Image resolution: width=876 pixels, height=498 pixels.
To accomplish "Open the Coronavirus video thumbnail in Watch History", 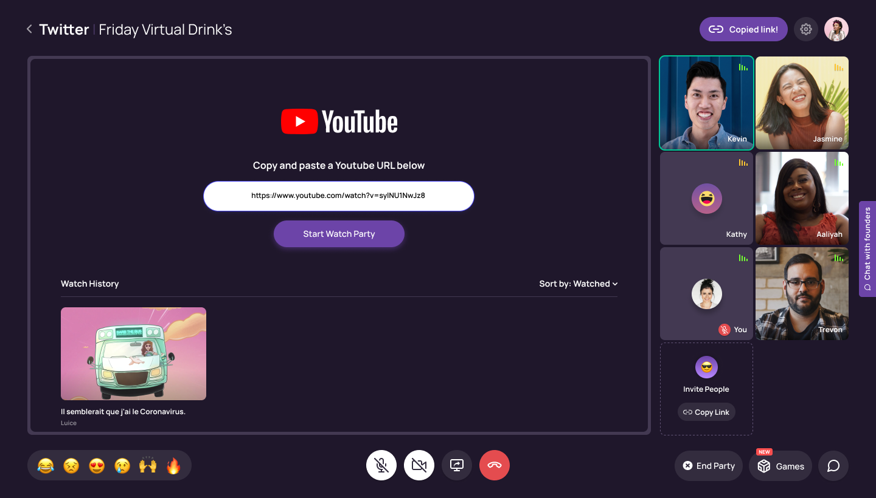I will pyautogui.click(x=133, y=353).
